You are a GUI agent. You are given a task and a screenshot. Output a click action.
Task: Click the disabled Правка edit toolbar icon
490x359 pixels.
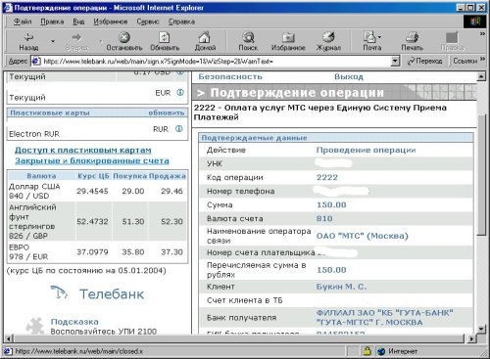pos(452,38)
